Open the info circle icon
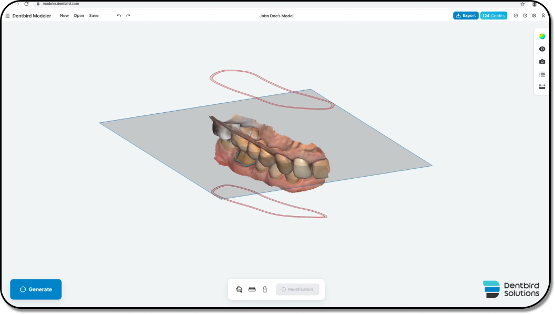555x314 pixels. 516,16
